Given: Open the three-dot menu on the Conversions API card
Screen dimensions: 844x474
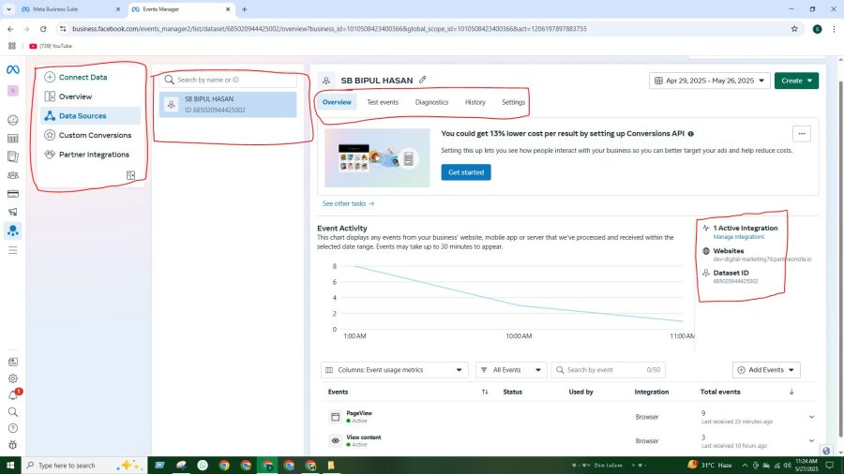Looking at the screenshot, I should [x=802, y=134].
